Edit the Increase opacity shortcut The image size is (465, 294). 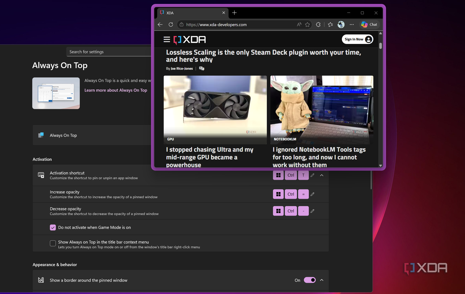coord(312,194)
